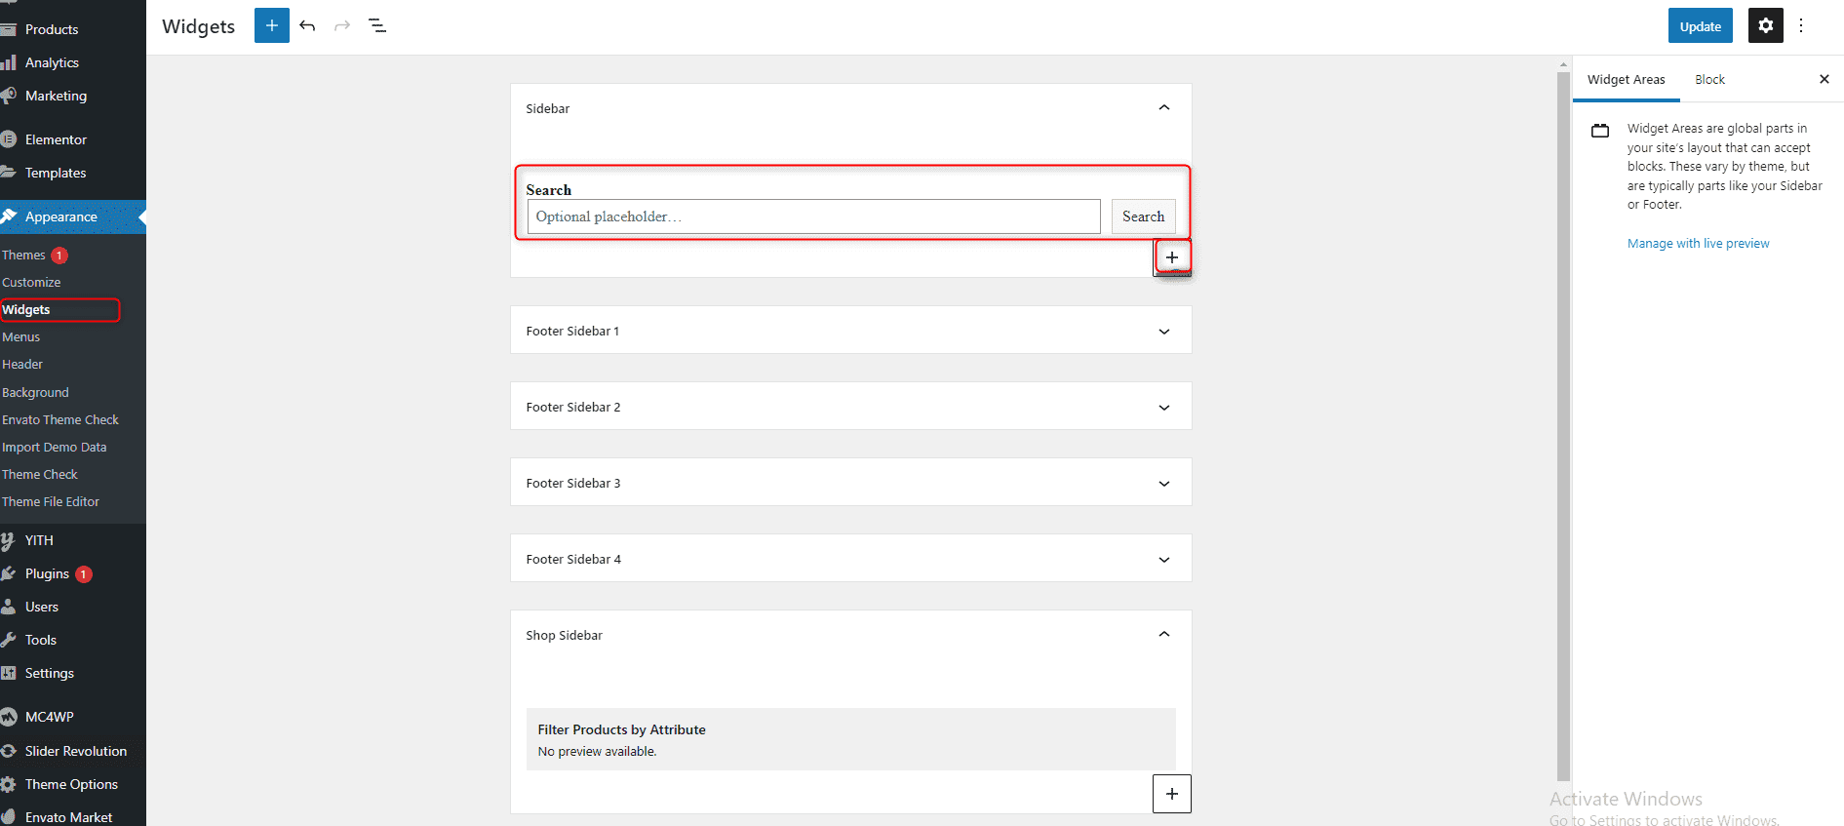Expand Footer Sidebar 3 area
Viewport: 1844px width, 826px height.
click(x=1163, y=484)
